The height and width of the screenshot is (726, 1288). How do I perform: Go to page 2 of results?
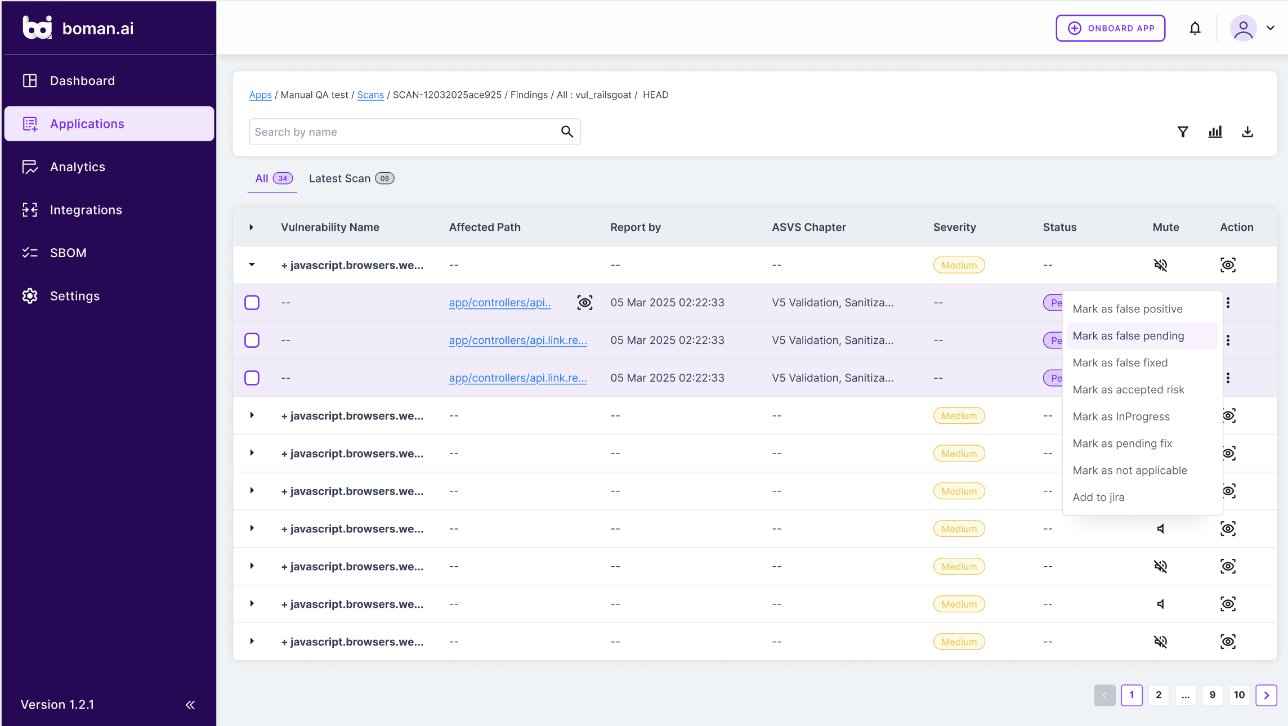1159,695
